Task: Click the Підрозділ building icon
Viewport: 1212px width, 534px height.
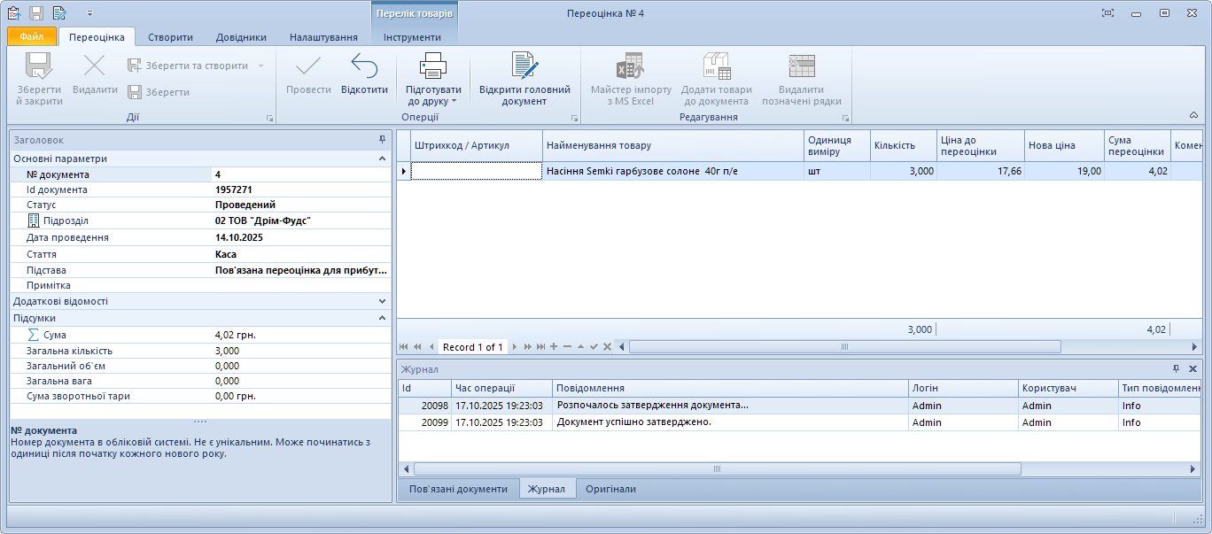Action: coord(34,221)
